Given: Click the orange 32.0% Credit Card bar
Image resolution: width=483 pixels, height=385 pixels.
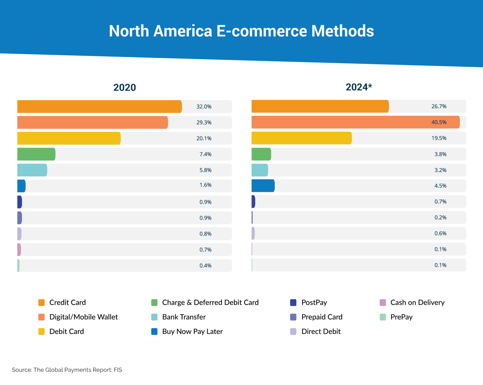Looking at the screenshot, I should pyautogui.click(x=99, y=106).
